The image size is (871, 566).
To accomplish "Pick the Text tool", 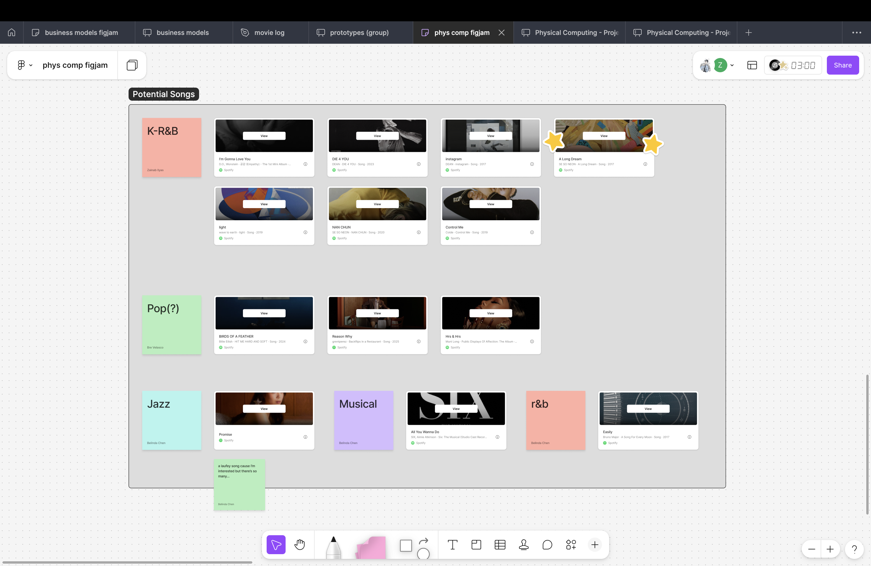I will pyautogui.click(x=452, y=544).
